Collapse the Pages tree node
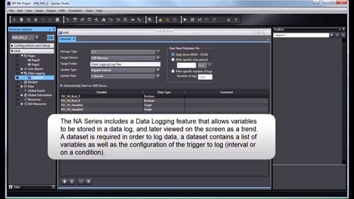The width and height of the screenshot is (354, 199). pyautogui.click(x=22, y=56)
